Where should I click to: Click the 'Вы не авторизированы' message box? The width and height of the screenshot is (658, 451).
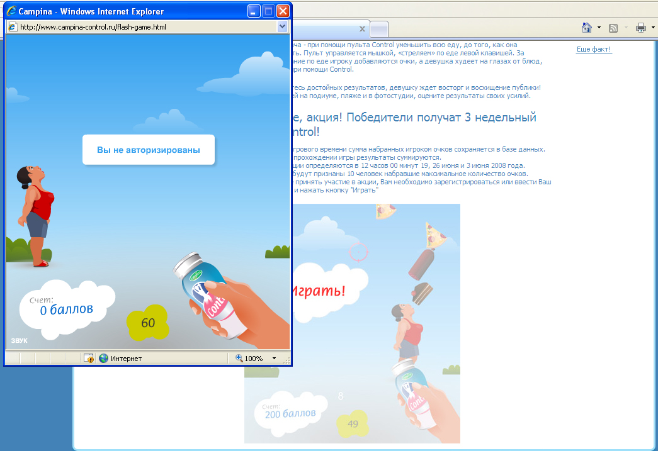[x=149, y=150]
